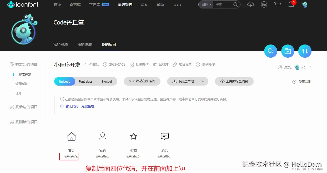Click the 我的 person icon in the grid
Image resolution: width=327 pixels, height=173 pixels.
102,136
